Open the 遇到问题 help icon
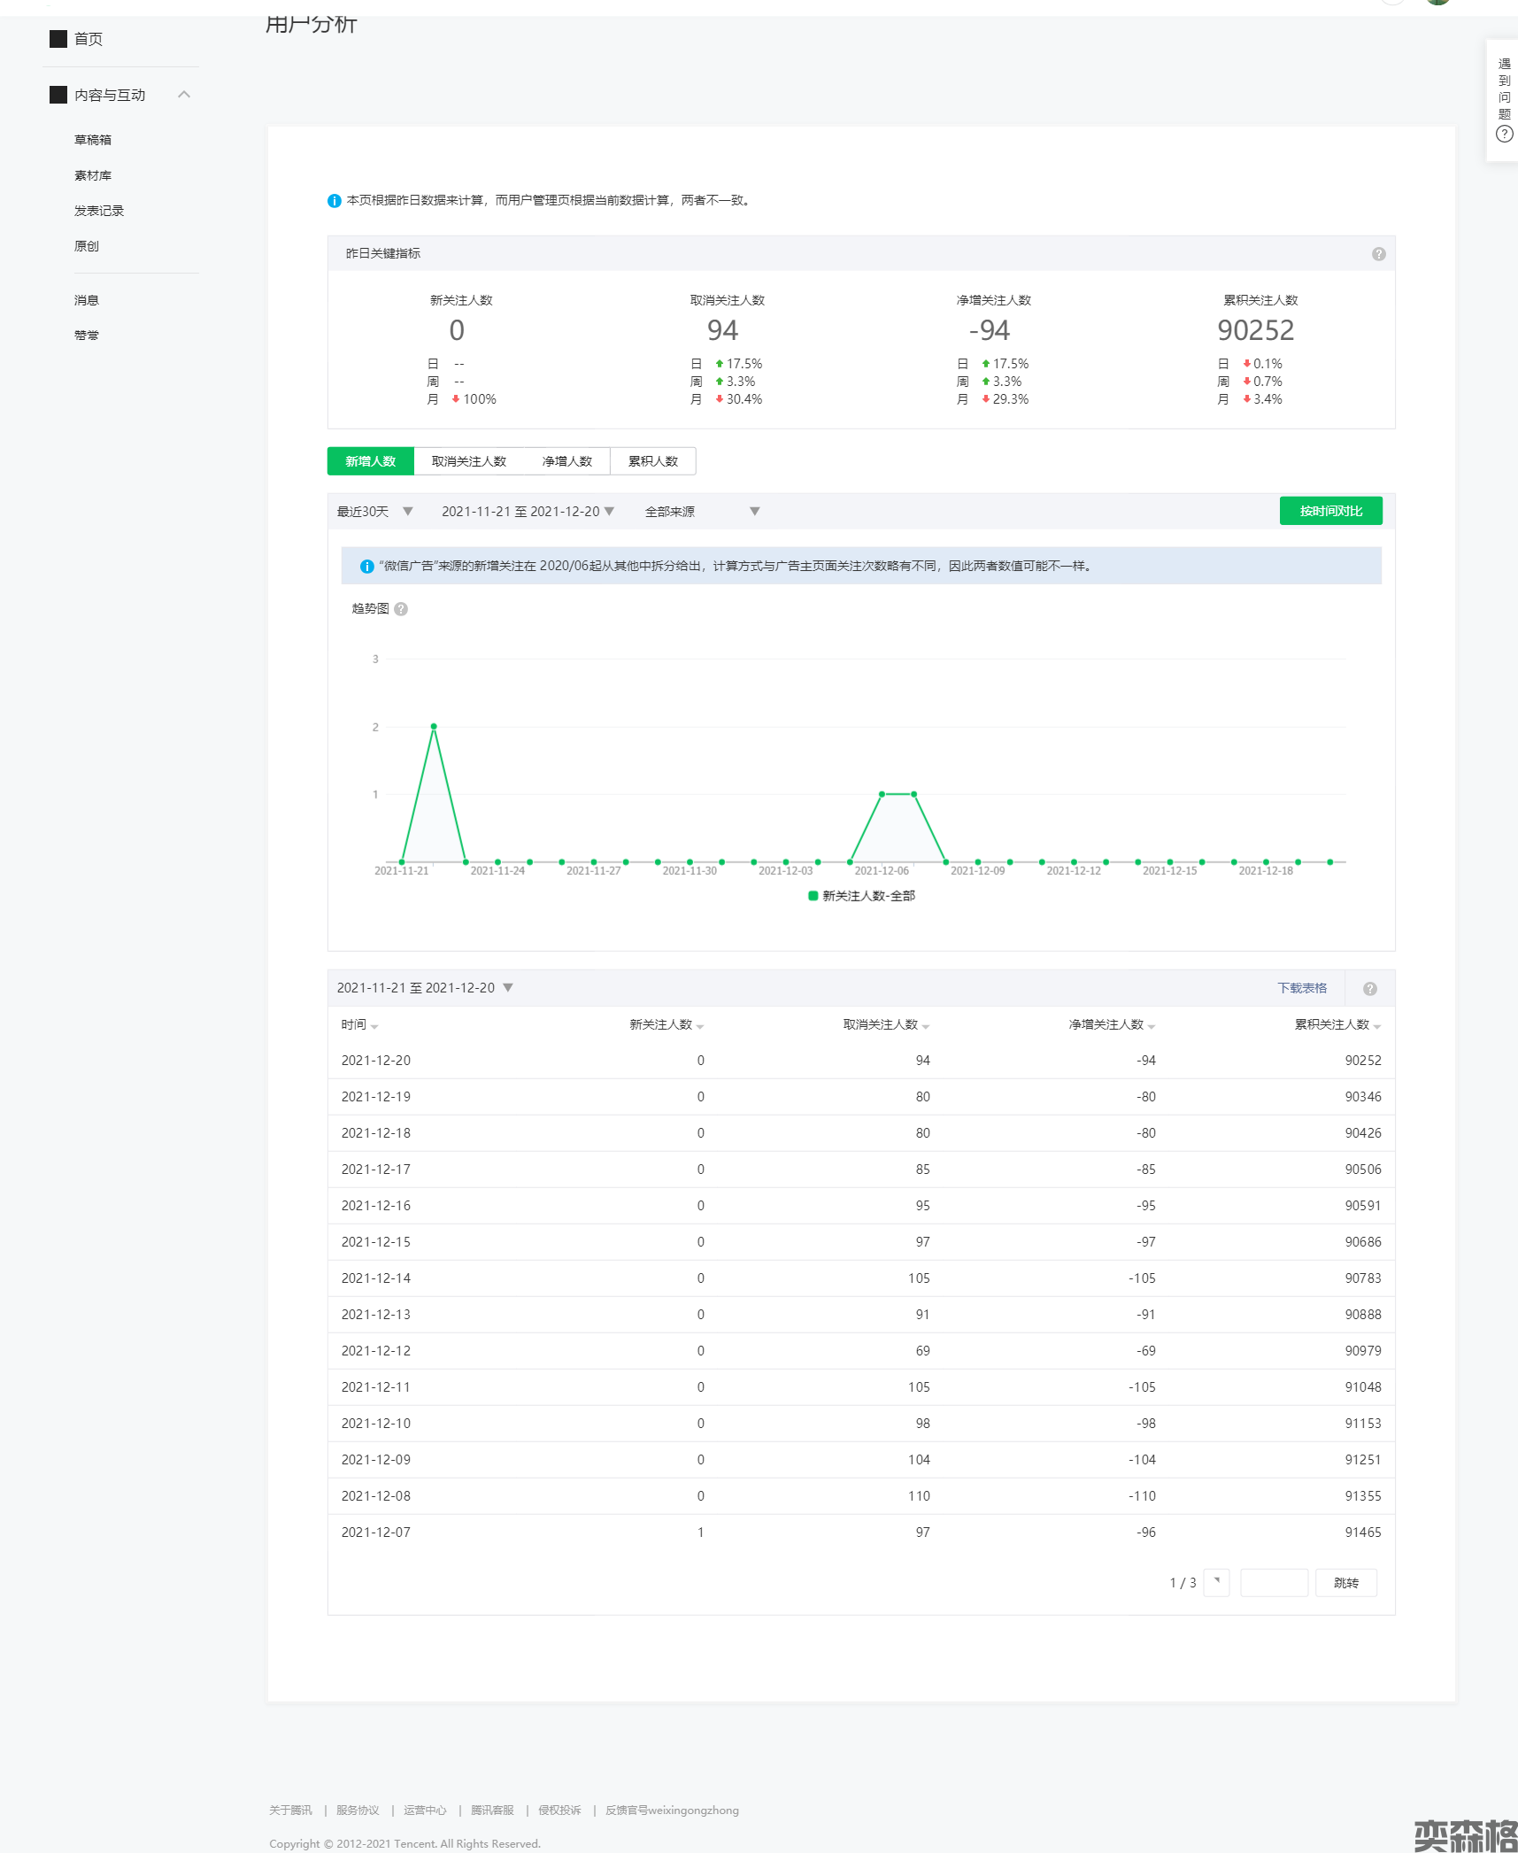Screen dimensions: 1518x1853 tap(1504, 135)
